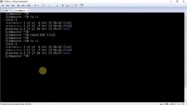Close the VMware Workstation window
Image resolution: width=187 pixels, height=105 pixels.
point(183,1)
